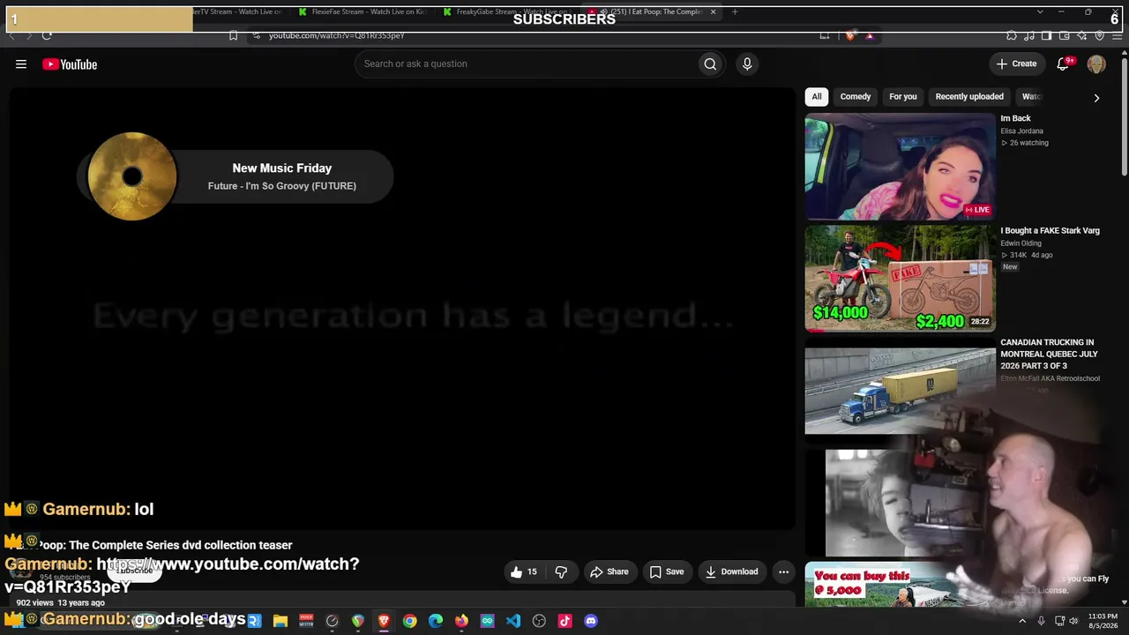Viewport: 1129px width, 635px height.
Task: Show more filter chips with arrow
Action: 1096,98
